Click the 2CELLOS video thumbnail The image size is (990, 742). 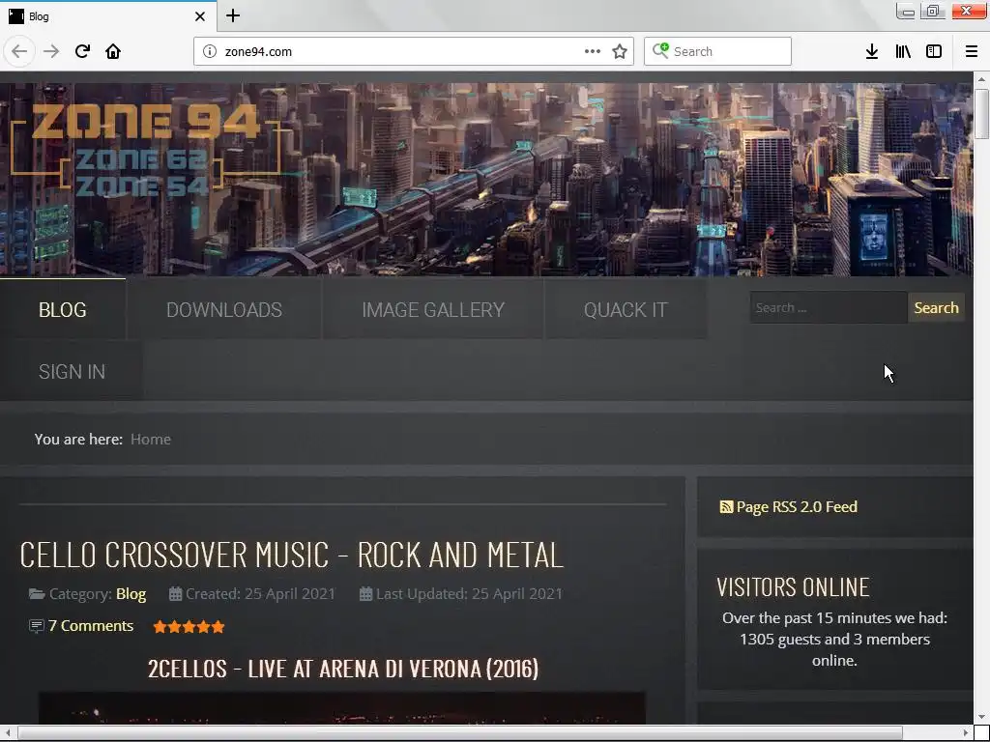pos(342,708)
